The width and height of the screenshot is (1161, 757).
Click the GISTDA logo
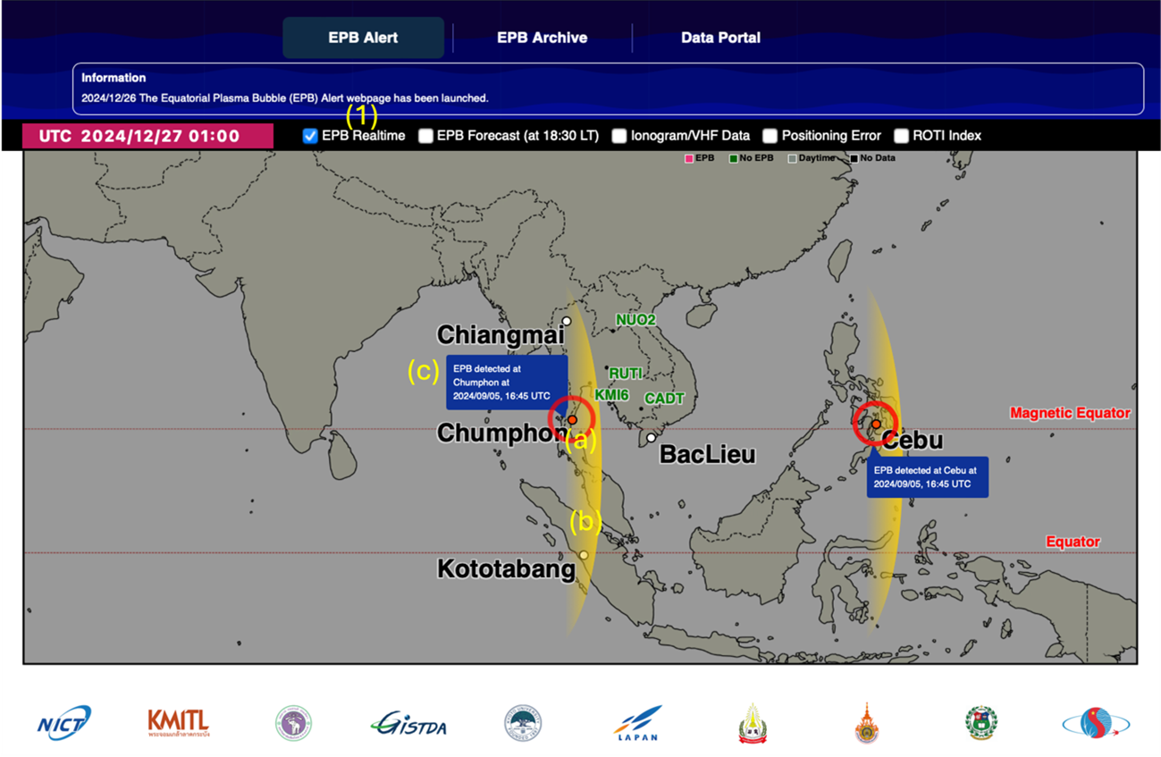[408, 723]
